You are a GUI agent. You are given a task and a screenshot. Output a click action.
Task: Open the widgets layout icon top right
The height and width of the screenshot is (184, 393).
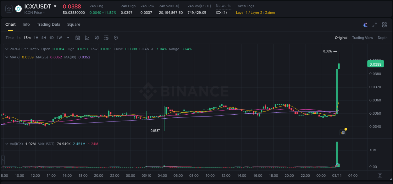point(385,25)
